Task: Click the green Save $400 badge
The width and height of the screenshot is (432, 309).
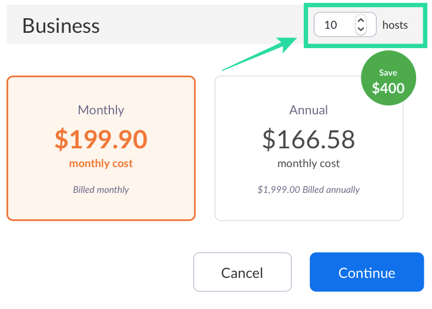Action: click(x=388, y=81)
